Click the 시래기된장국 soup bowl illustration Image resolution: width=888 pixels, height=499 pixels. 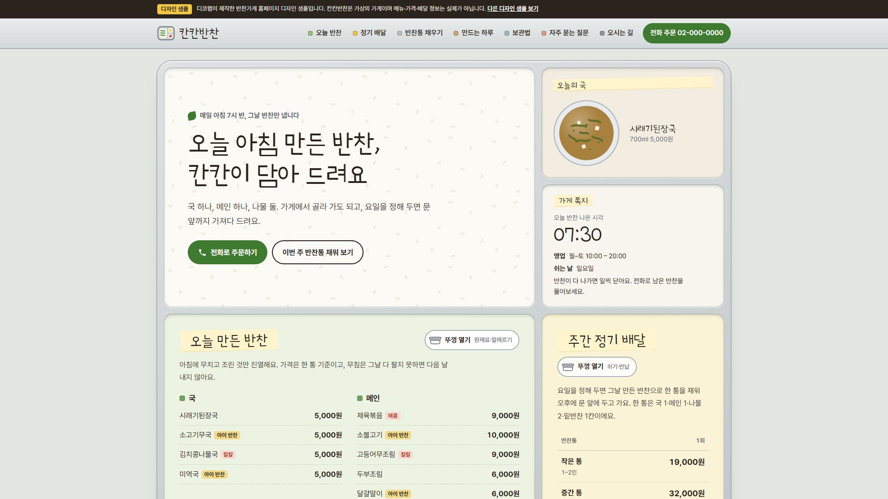pos(586,133)
